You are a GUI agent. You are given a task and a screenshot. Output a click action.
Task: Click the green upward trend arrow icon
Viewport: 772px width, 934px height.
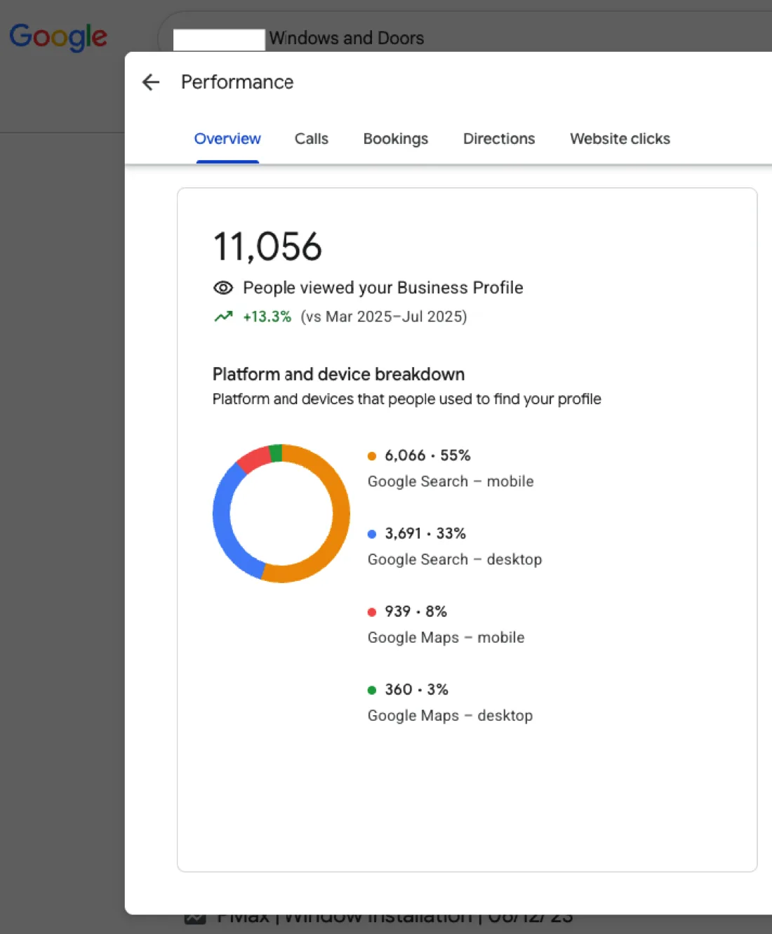(223, 316)
